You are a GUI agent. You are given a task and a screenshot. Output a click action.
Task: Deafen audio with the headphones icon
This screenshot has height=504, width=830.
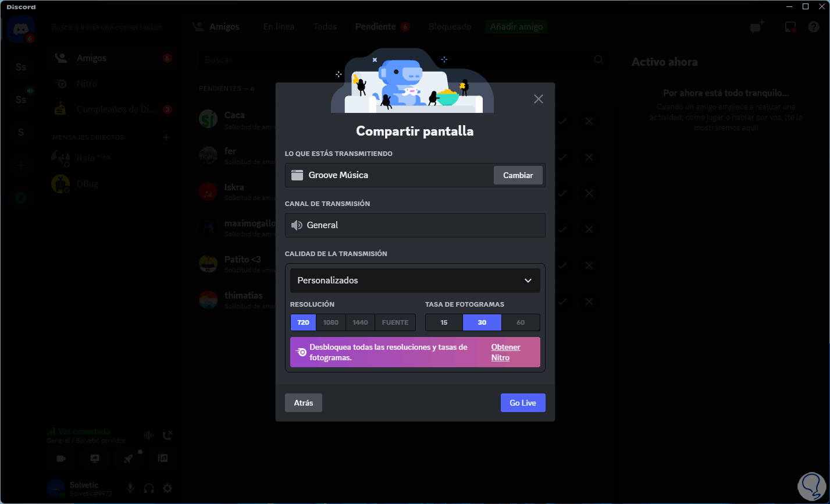pyautogui.click(x=149, y=489)
